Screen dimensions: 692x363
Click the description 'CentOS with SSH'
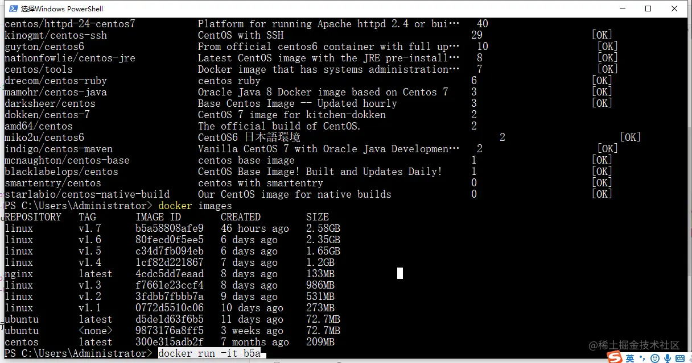point(241,35)
